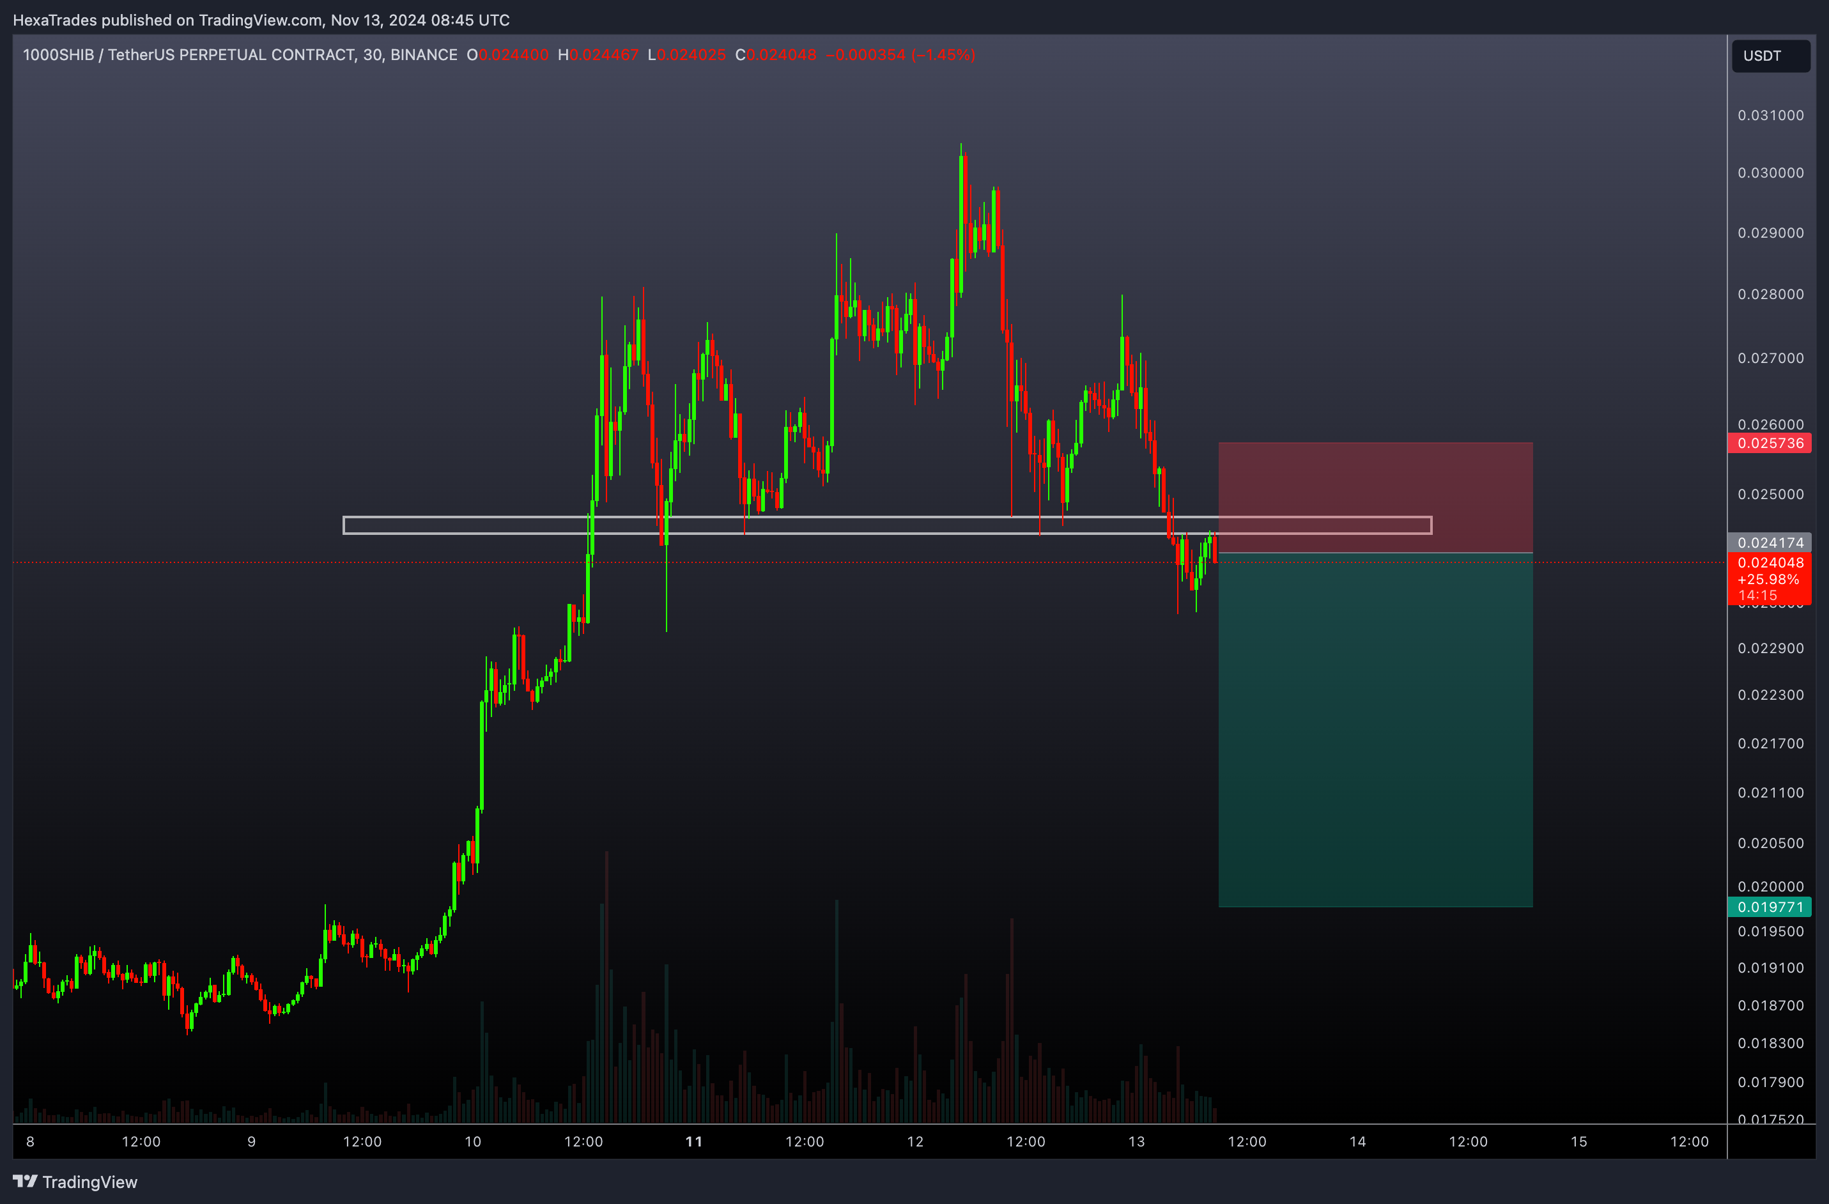Screen dimensions: 1829x1204
Task: Open the USDT currency selector
Action: click(1771, 56)
